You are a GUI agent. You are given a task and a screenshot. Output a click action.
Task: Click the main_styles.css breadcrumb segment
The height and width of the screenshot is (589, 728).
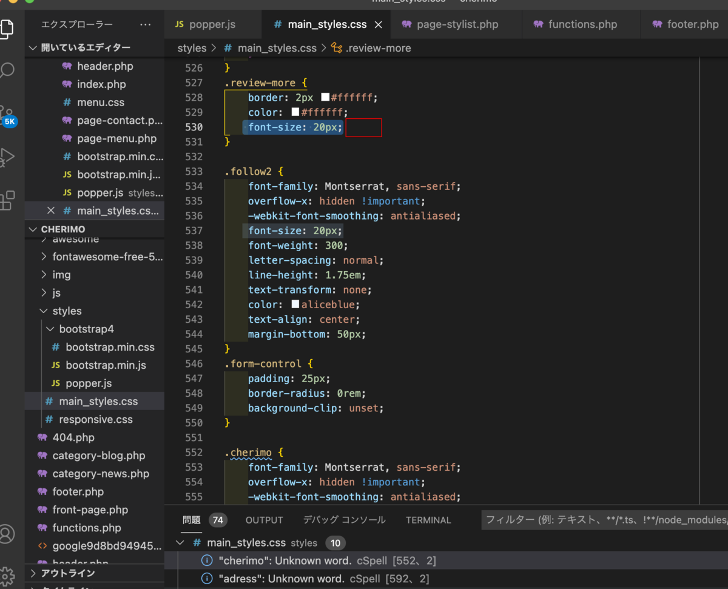coord(277,48)
